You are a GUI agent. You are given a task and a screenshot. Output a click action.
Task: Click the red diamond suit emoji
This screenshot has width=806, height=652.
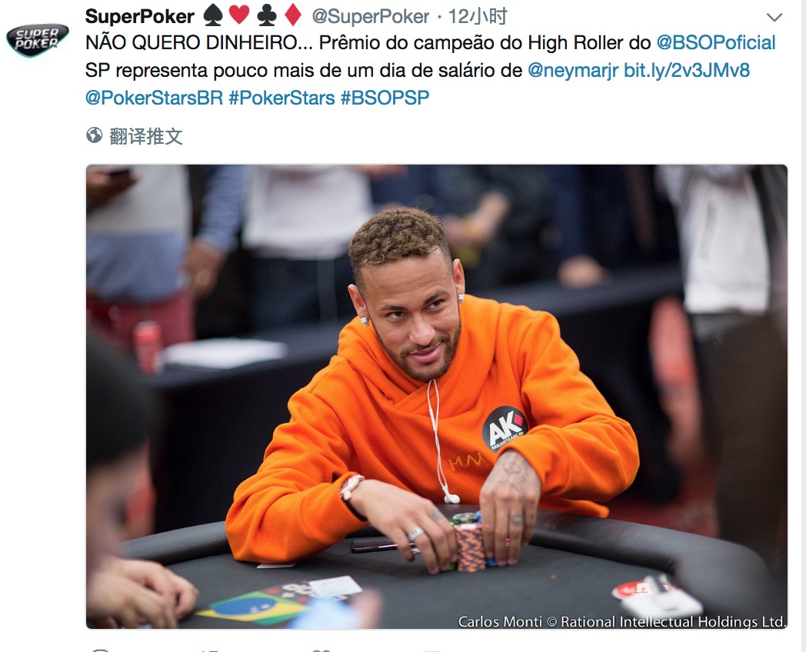(293, 15)
